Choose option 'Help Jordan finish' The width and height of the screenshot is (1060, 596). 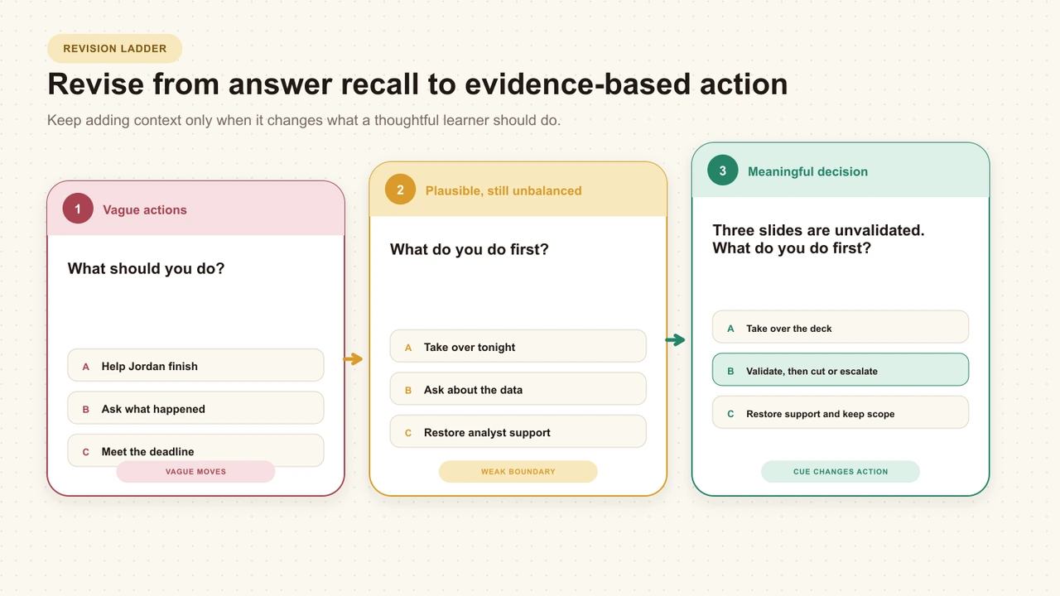(x=195, y=366)
